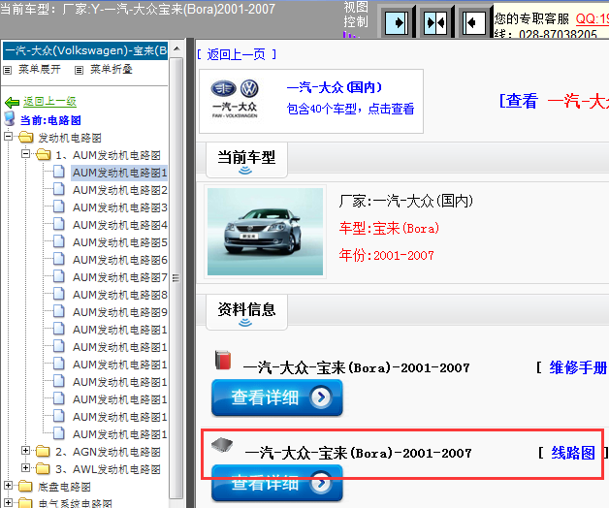Click the view control right-arrow panel button
The height and width of the screenshot is (508, 609).
pos(397,22)
